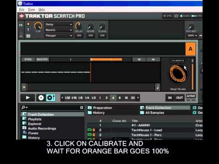
Task: Select Track Collection in browser tree
Action: pos(41,114)
